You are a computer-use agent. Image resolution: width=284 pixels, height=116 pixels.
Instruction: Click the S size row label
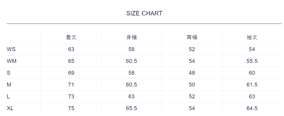tap(9, 73)
